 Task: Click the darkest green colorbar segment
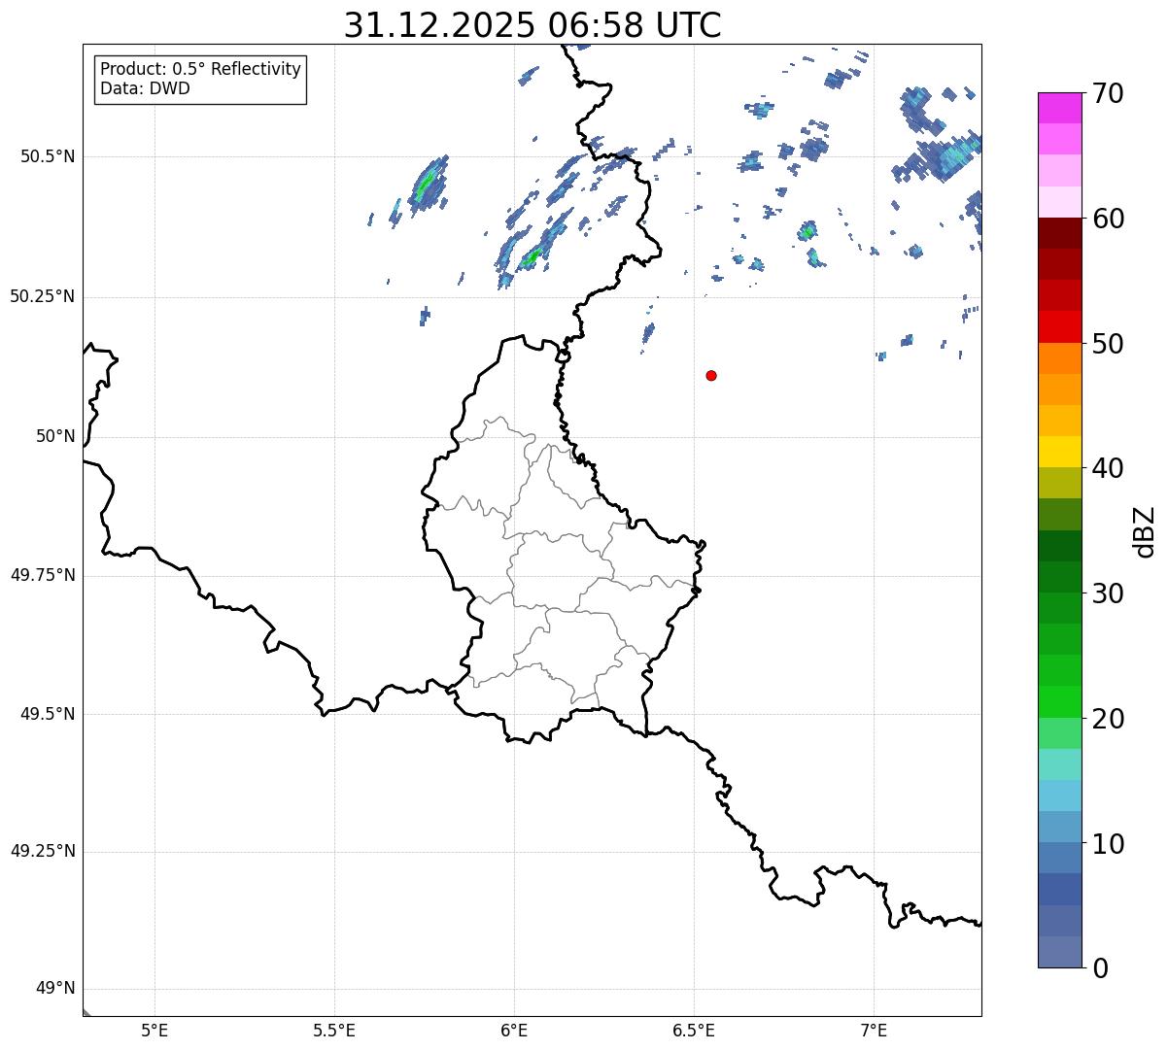tap(1059, 546)
